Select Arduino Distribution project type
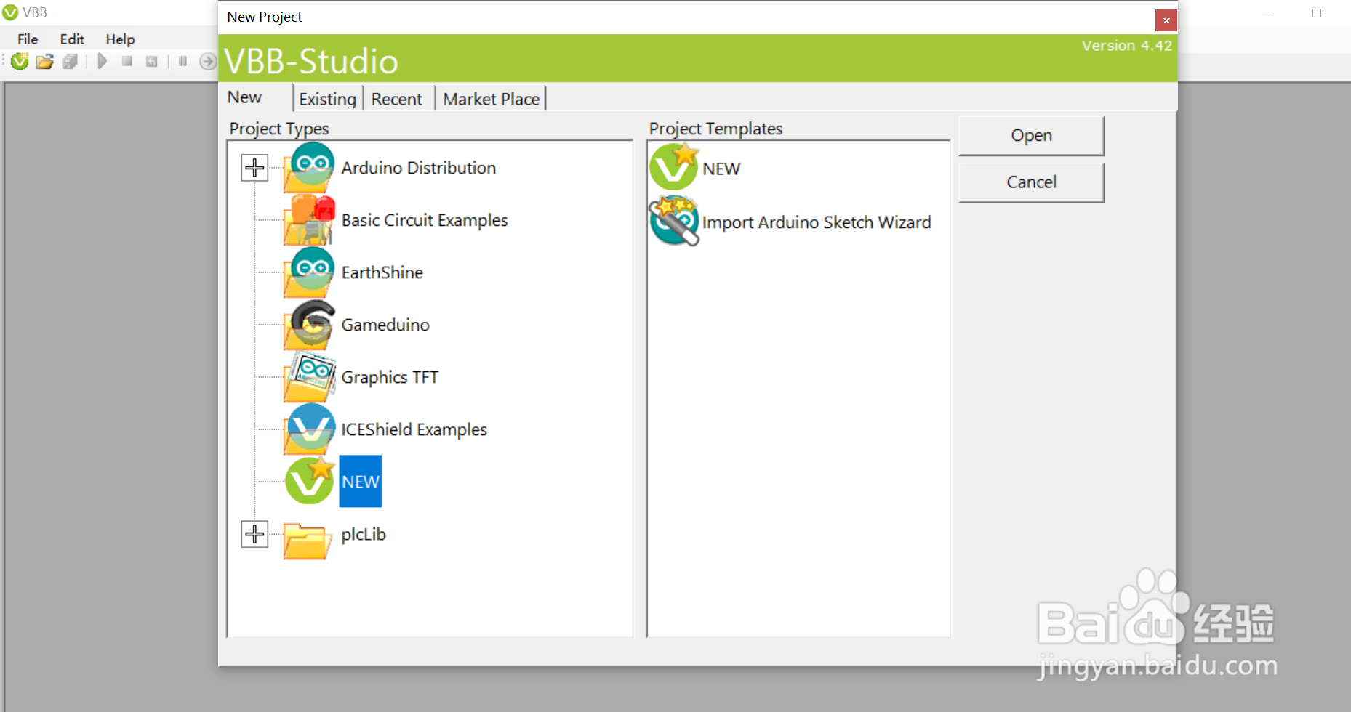 coord(418,168)
